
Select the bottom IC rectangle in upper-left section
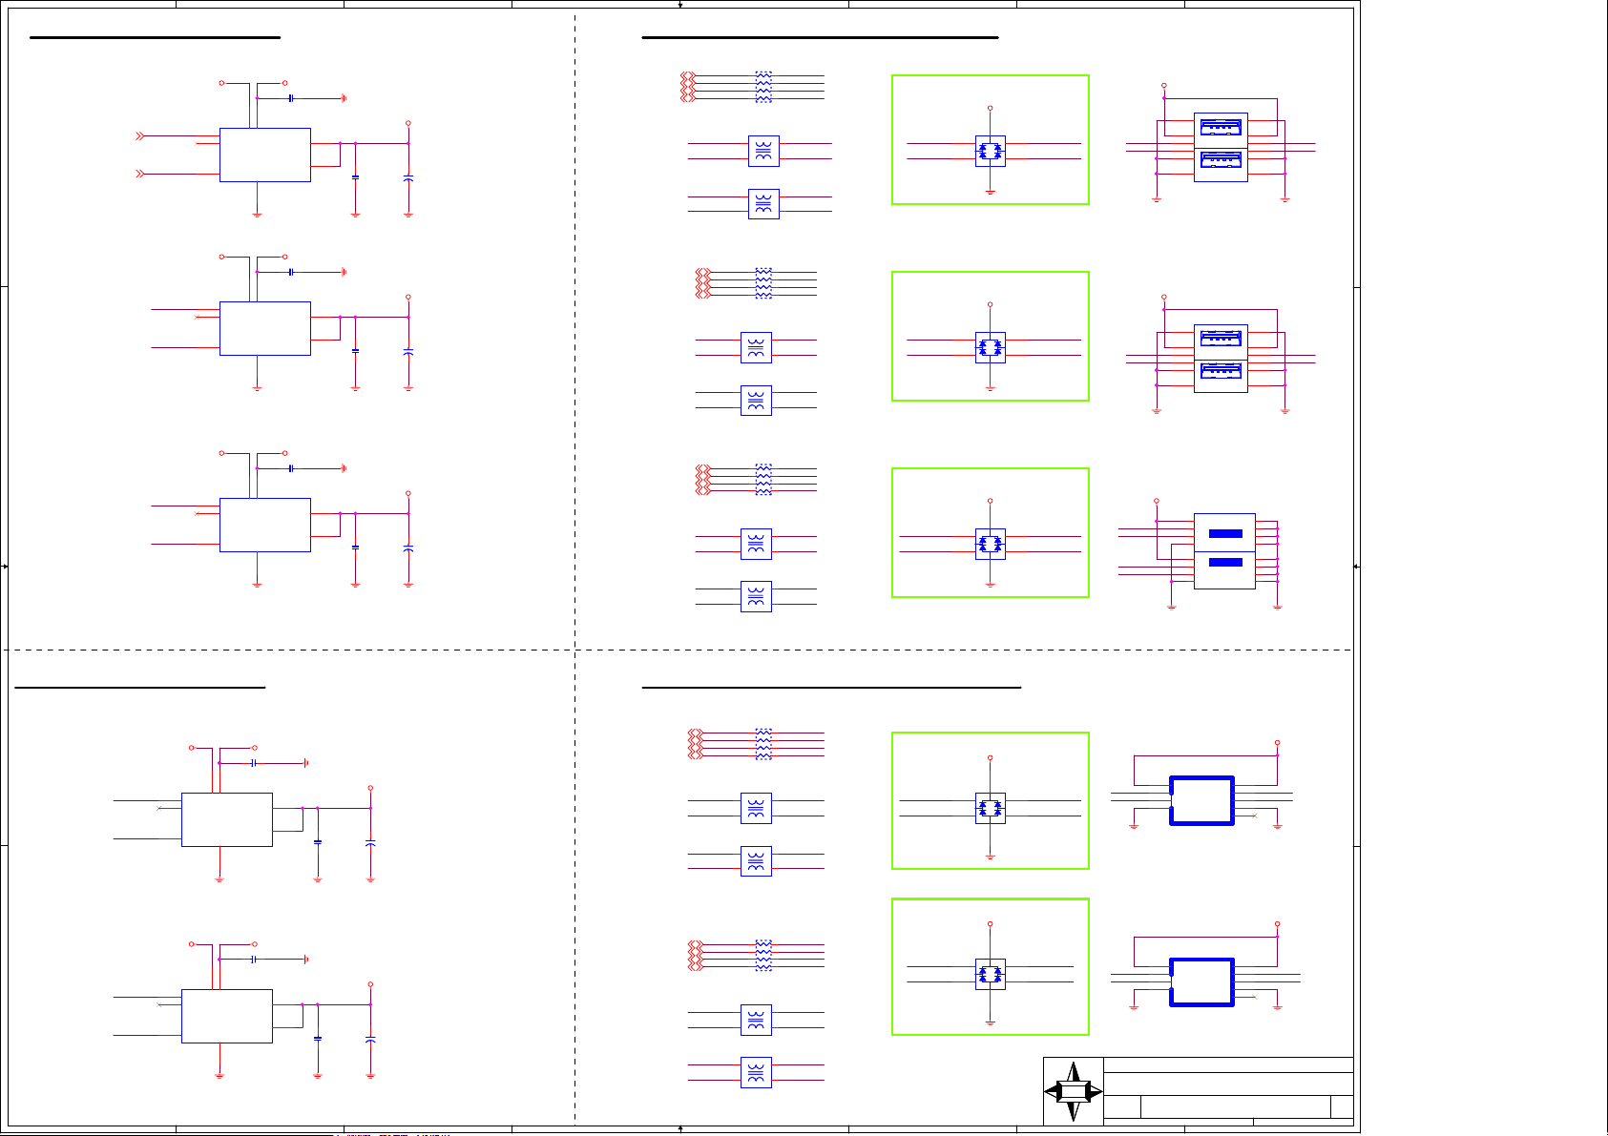[x=265, y=525]
